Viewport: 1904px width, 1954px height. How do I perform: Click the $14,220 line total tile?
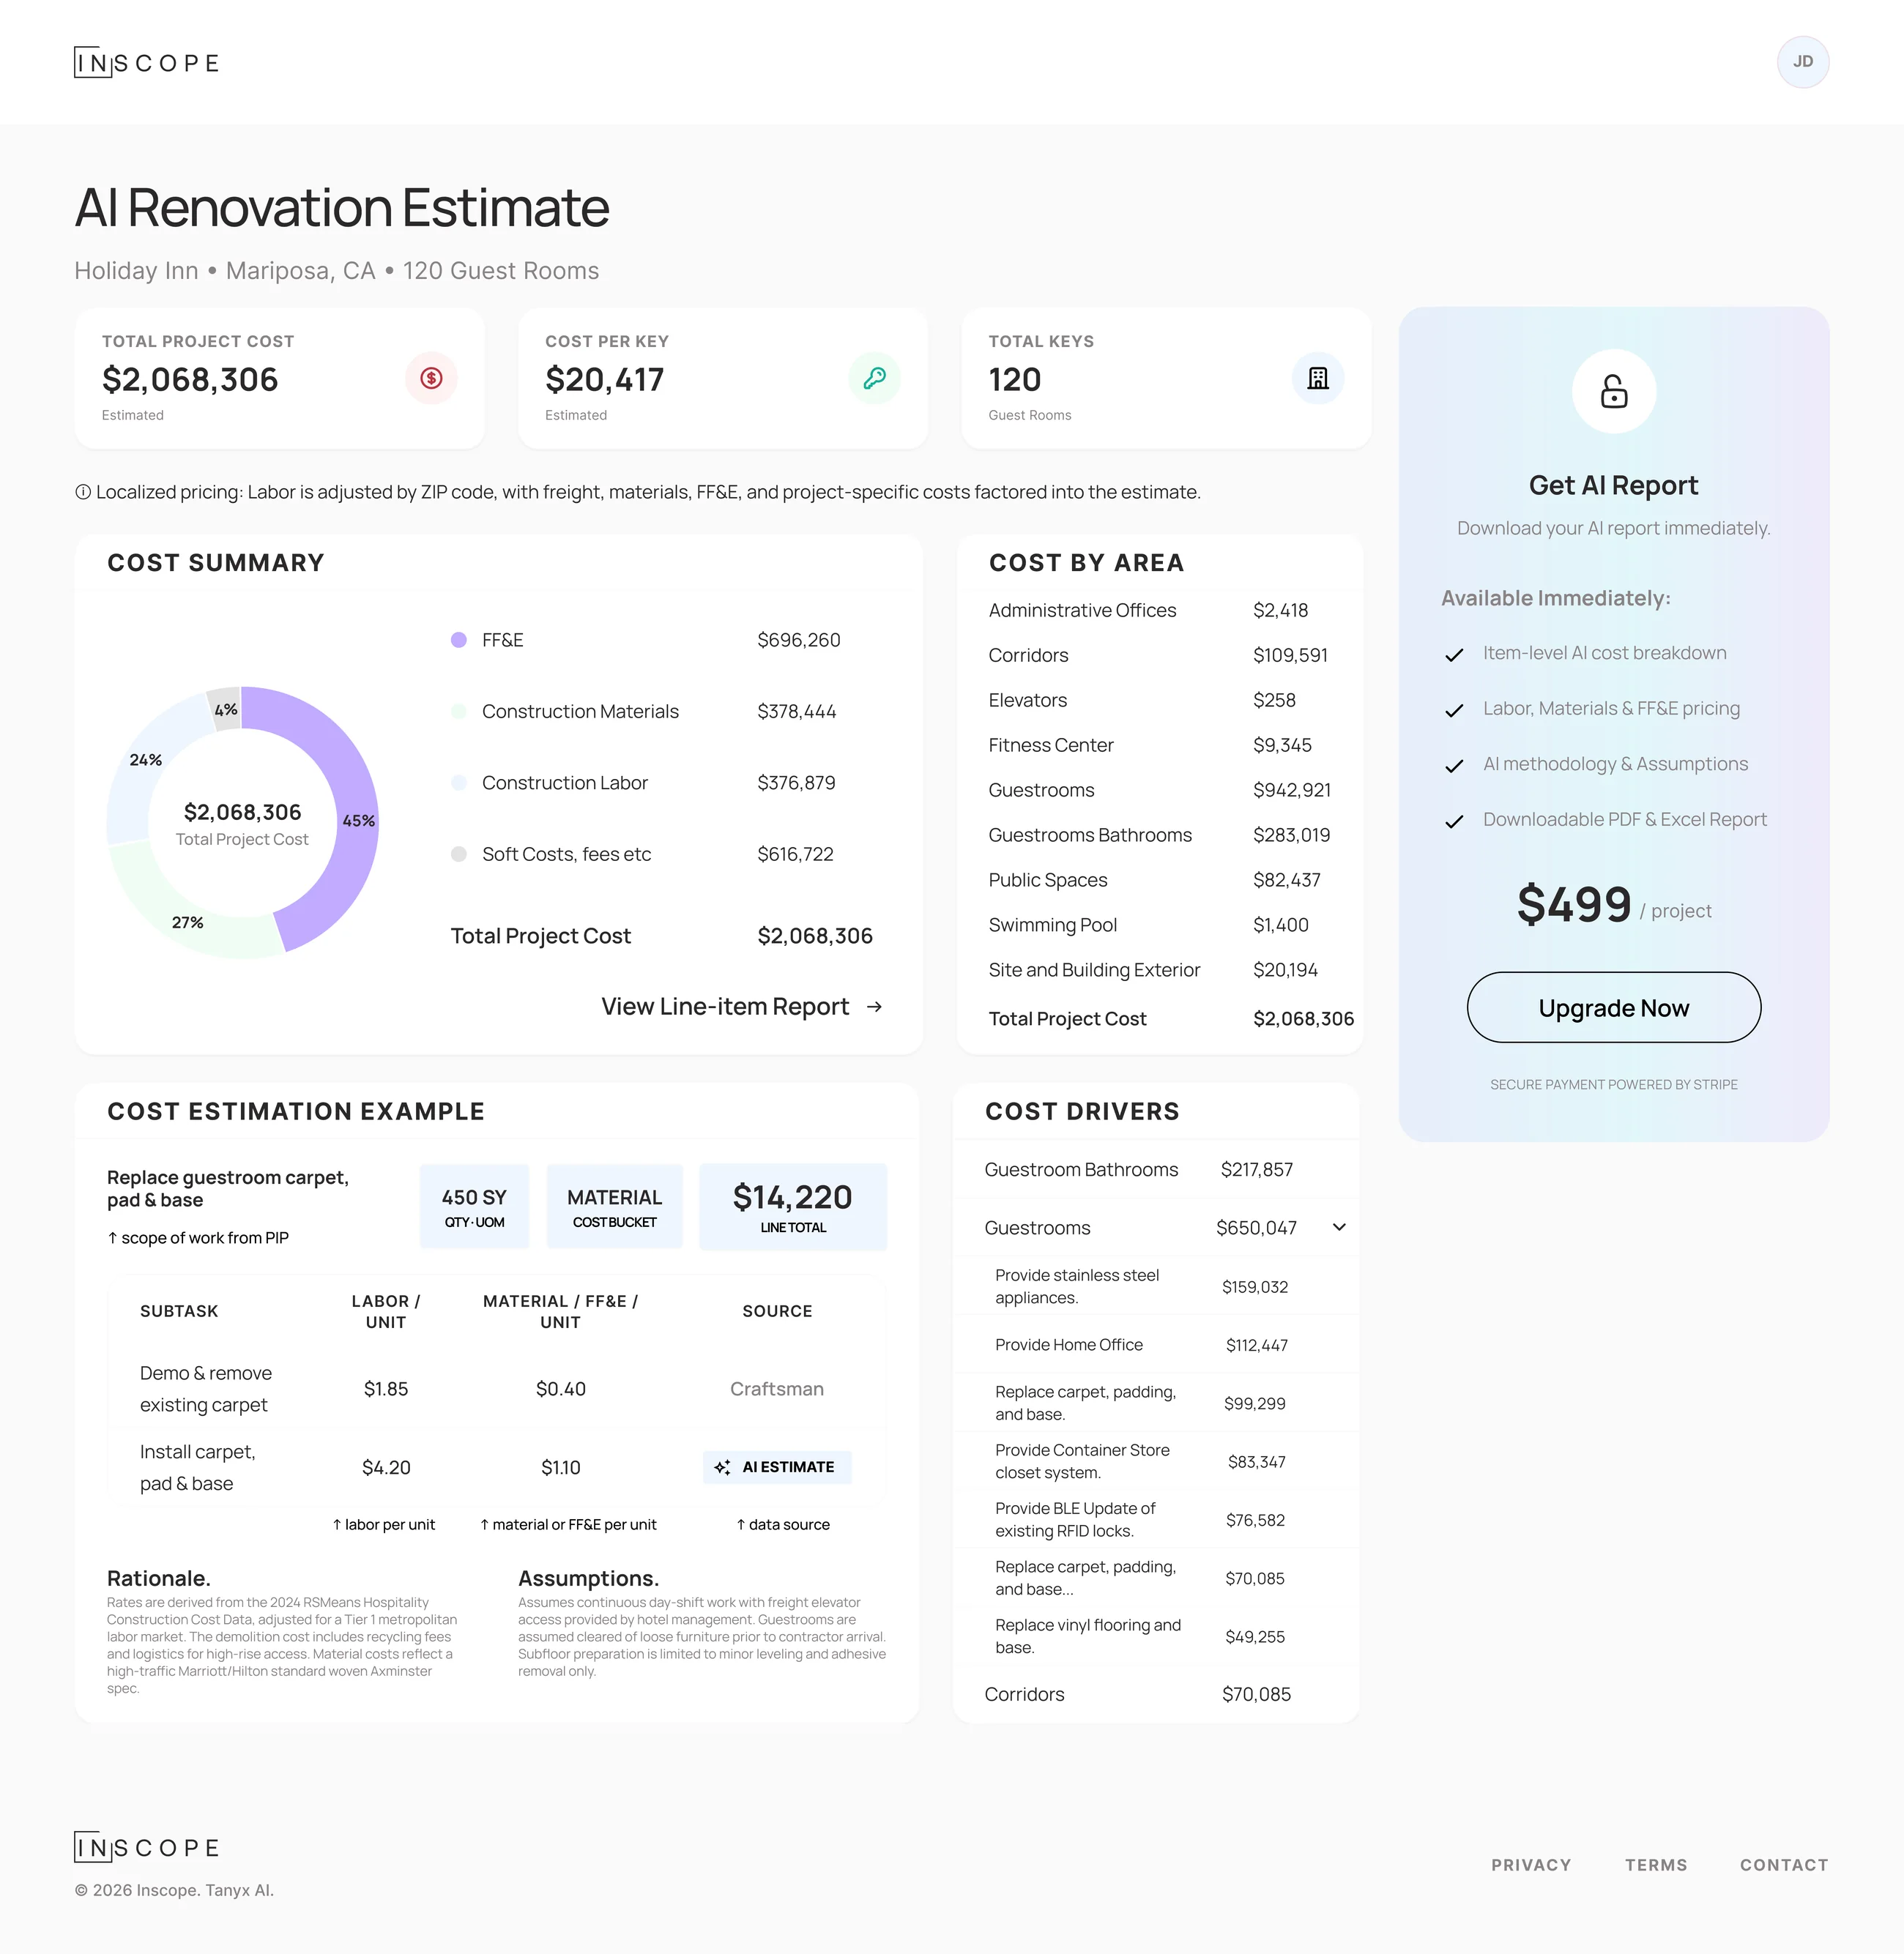[793, 1207]
